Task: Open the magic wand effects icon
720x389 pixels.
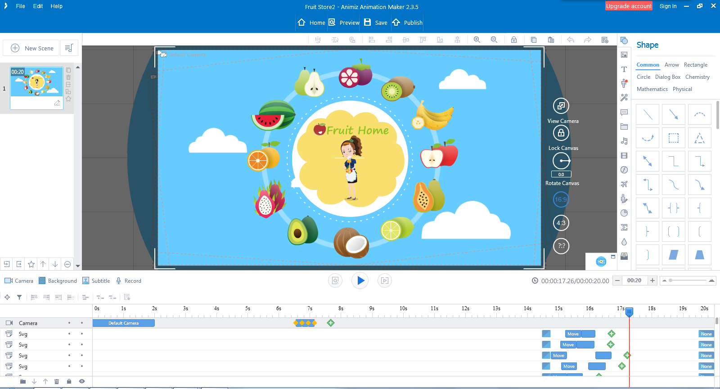Action: 624,98
